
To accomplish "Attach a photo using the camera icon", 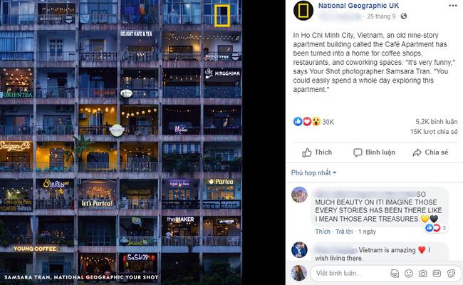I will point(422,274).
